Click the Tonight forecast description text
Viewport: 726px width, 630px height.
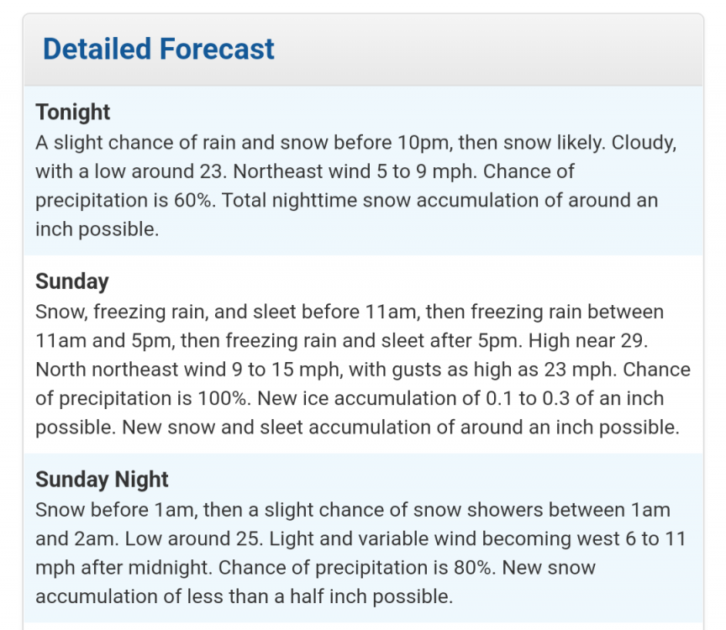(353, 186)
